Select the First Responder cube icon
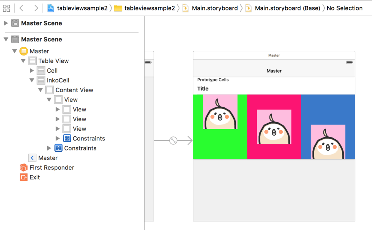 tap(24, 168)
